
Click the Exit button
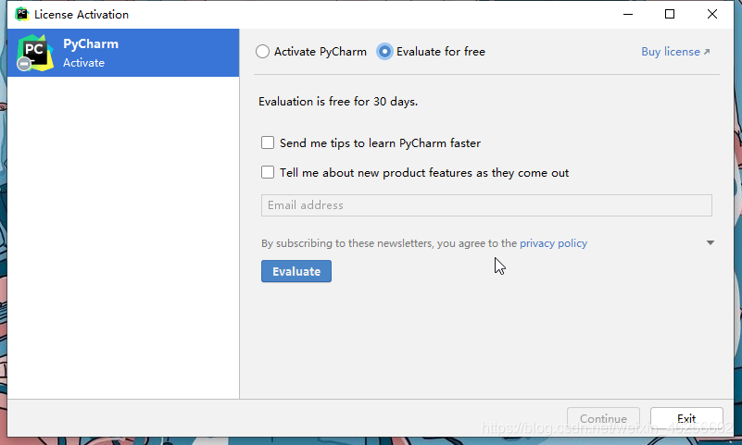pos(686,418)
